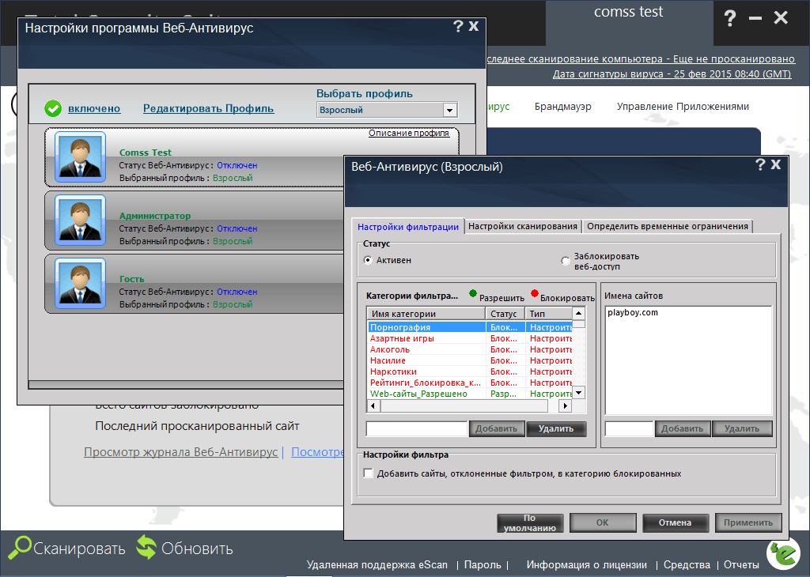The image size is (810, 577).
Task: Click the Применить button
Action: pyautogui.click(x=748, y=522)
